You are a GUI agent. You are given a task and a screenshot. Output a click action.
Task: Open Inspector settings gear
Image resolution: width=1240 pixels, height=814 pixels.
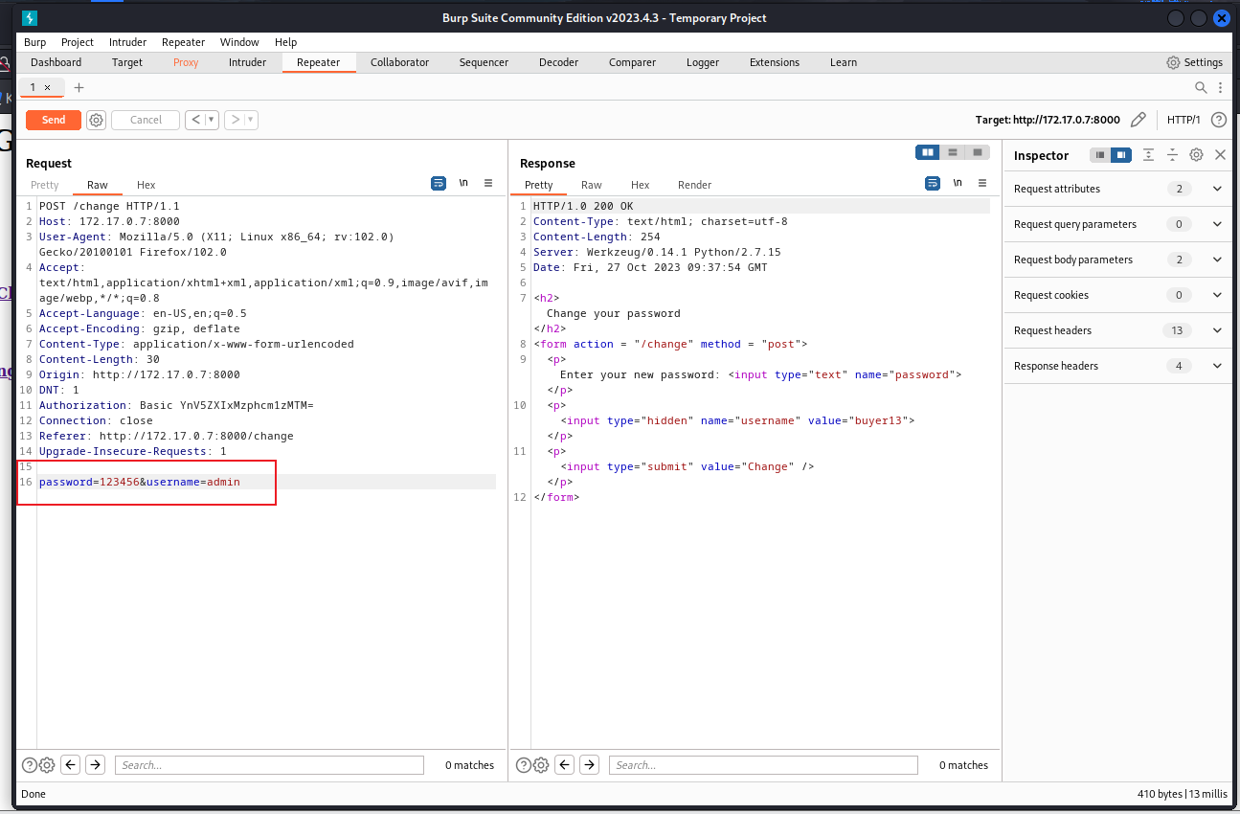click(x=1196, y=155)
